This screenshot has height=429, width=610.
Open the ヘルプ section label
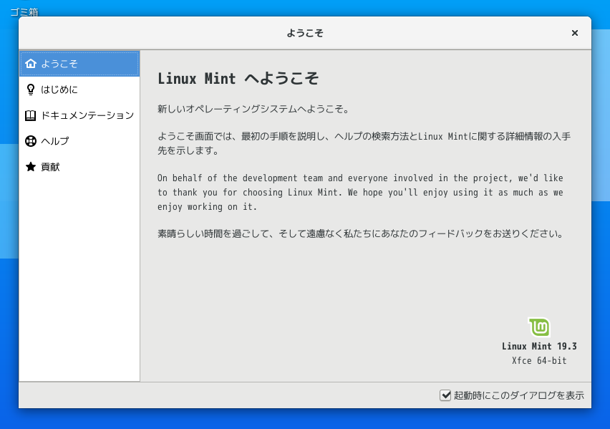[55, 141]
